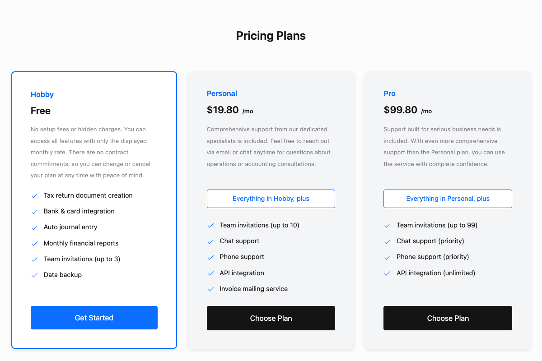Select the Personal plan title
The width and height of the screenshot is (542, 361).
pyautogui.click(x=222, y=93)
